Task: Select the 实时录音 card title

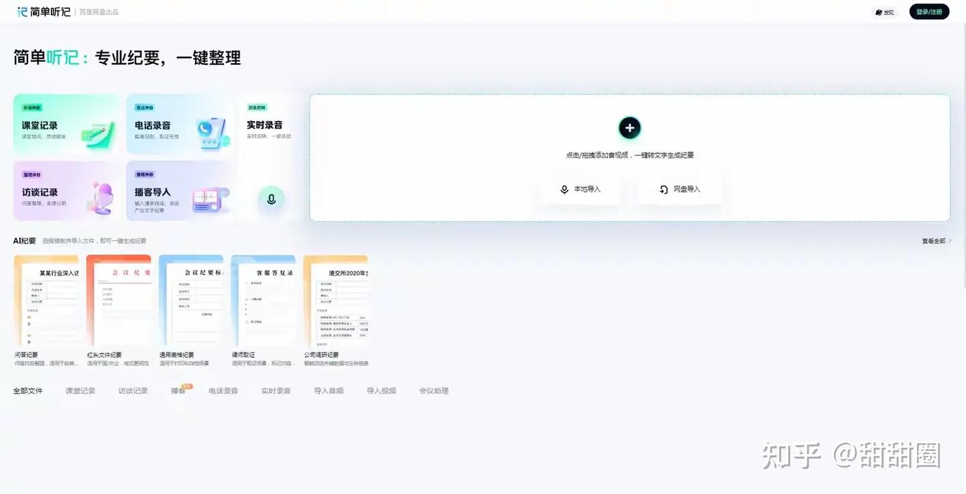Action: (x=264, y=125)
